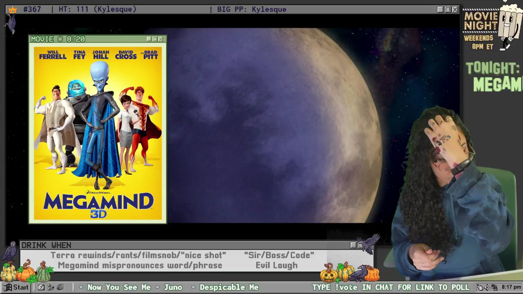The height and width of the screenshot is (294, 523).
Task: Select 'Now You See Me' in taskbar
Action: pyautogui.click(x=119, y=287)
